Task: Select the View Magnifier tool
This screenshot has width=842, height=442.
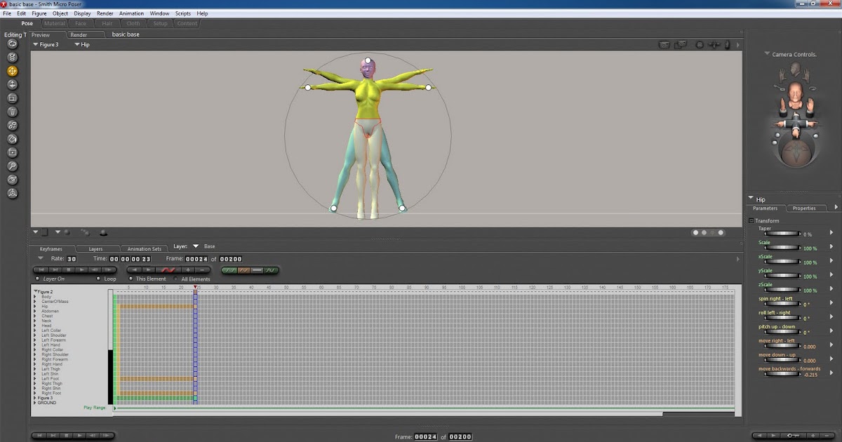Action: point(13,166)
